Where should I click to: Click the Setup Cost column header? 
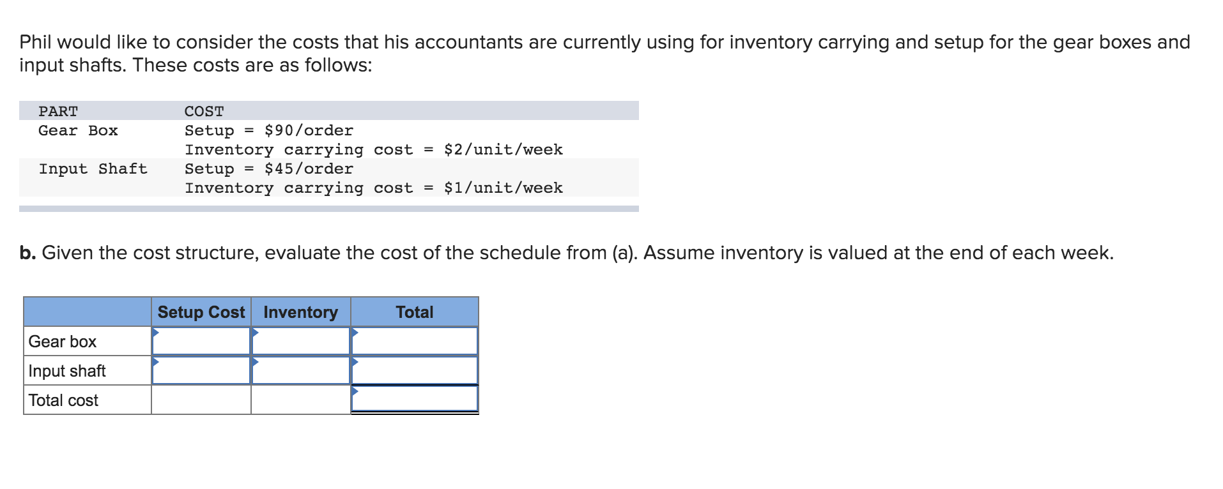point(201,312)
